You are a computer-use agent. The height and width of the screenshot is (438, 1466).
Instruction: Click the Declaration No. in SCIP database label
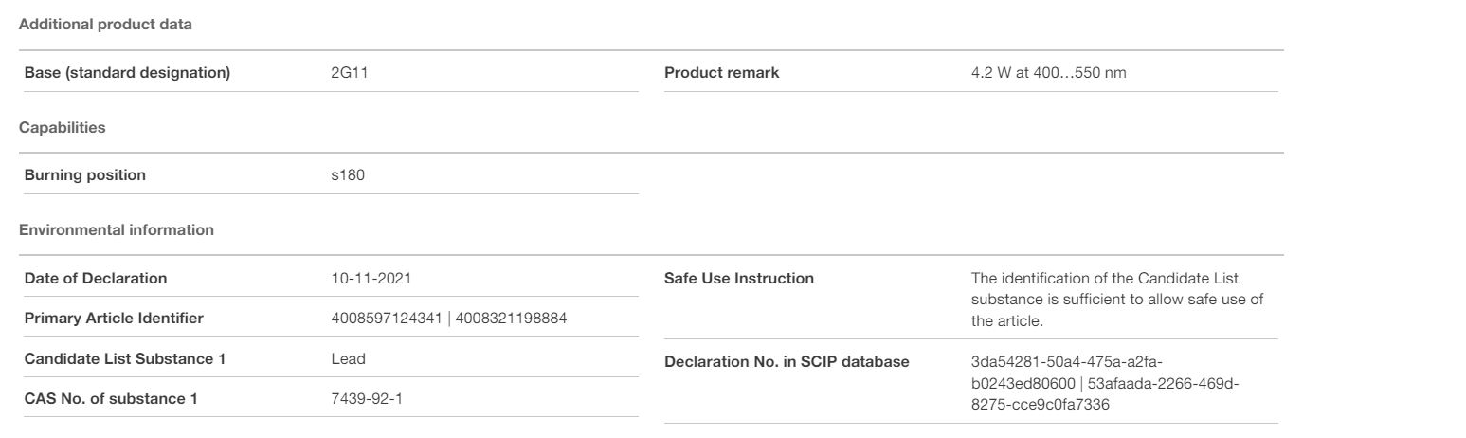click(x=787, y=362)
